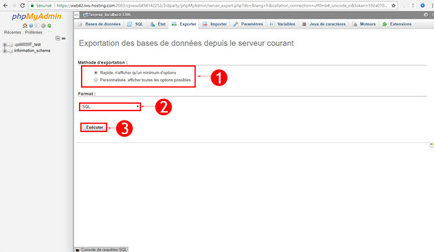Bookmark this page with star icon
The width and height of the screenshot is (434, 252).
coord(394,5)
